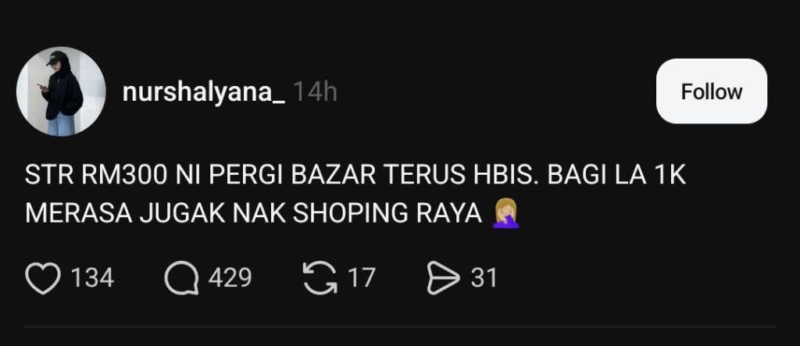Repost using the circular arrows icon
Viewport: 800px width, 346px height.
[320, 278]
